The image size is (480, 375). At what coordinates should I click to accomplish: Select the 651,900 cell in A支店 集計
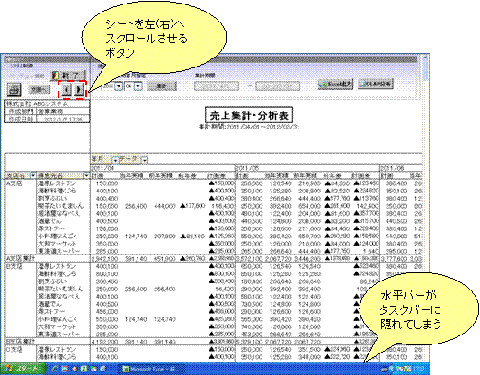pyautogui.click(x=164, y=259)
